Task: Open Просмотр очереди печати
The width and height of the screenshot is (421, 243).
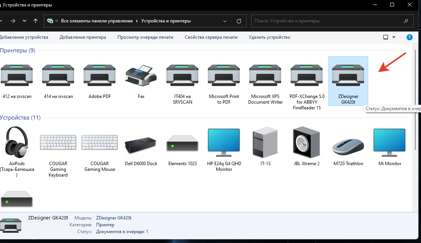Action: (x=145, y=37)
